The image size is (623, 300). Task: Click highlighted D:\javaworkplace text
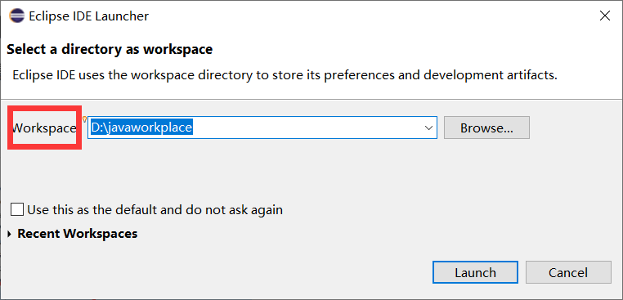pyautogui.click(x=141, y=128)
